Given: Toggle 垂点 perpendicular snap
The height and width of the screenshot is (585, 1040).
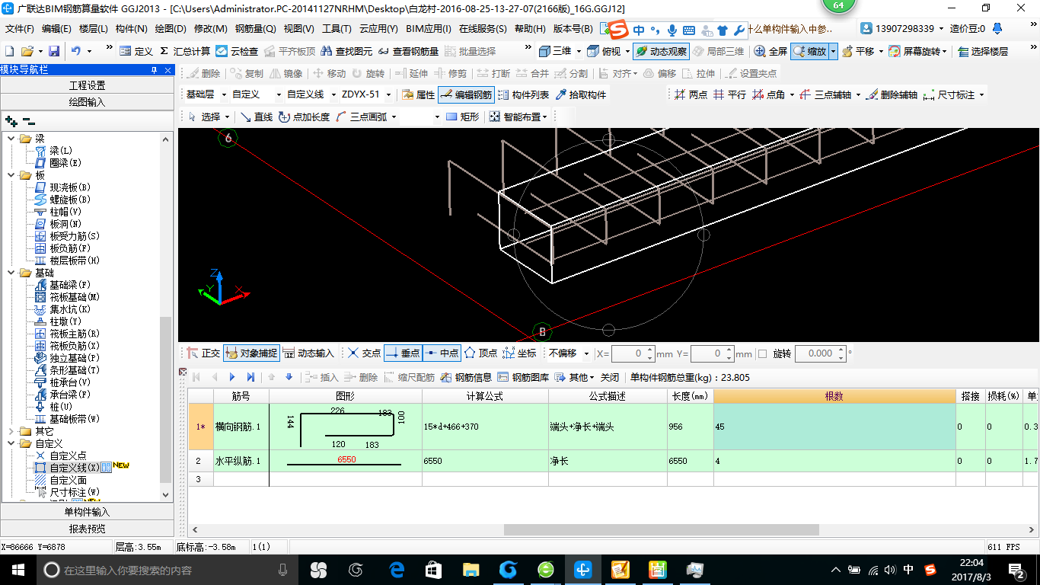Looking at the screenshot, I should tap(403, 353).
